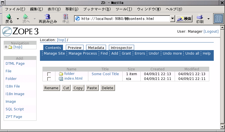Click the index.html document icon
Screen dimensions: 225x132
[61, 79]
